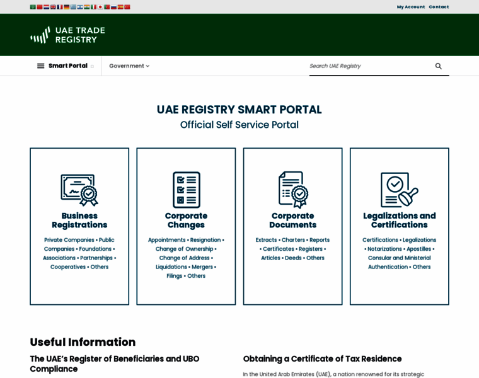Open the Business Registrations heading
Image resolution: width=479 pixels, height=378 pixels.
79,220
